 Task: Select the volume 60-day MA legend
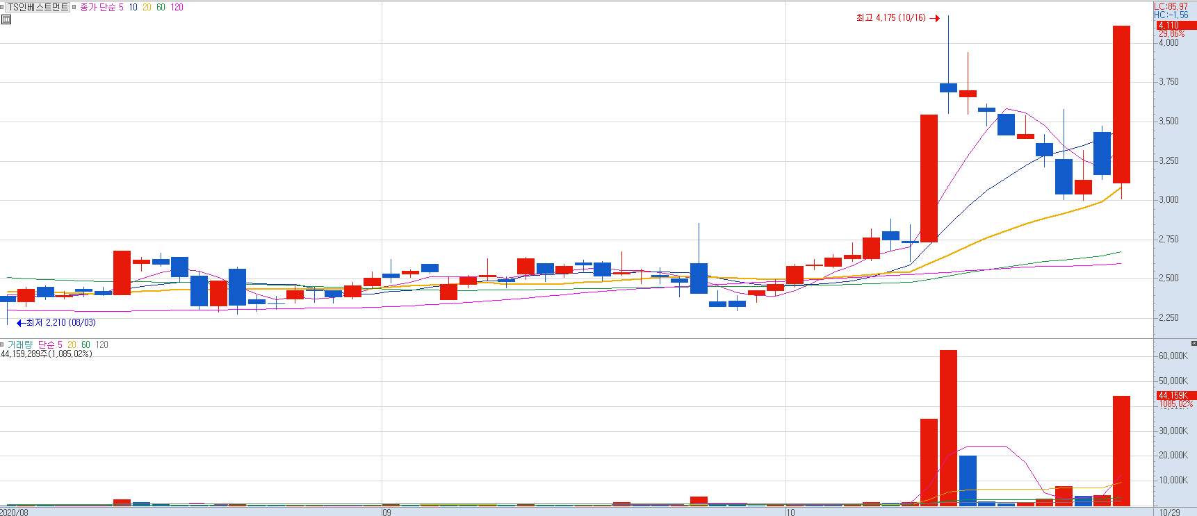click(x=85, y=344)
